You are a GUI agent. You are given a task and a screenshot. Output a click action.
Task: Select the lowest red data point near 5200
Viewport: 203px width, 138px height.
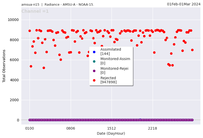click(44, 68)
